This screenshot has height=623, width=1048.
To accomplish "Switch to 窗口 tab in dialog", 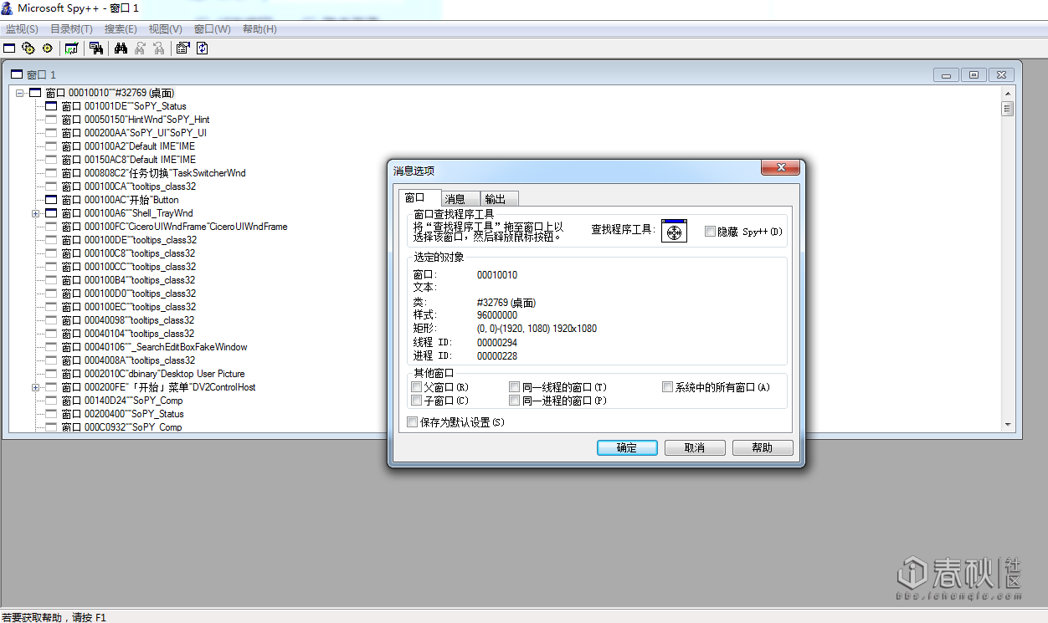I will [419, 197].
